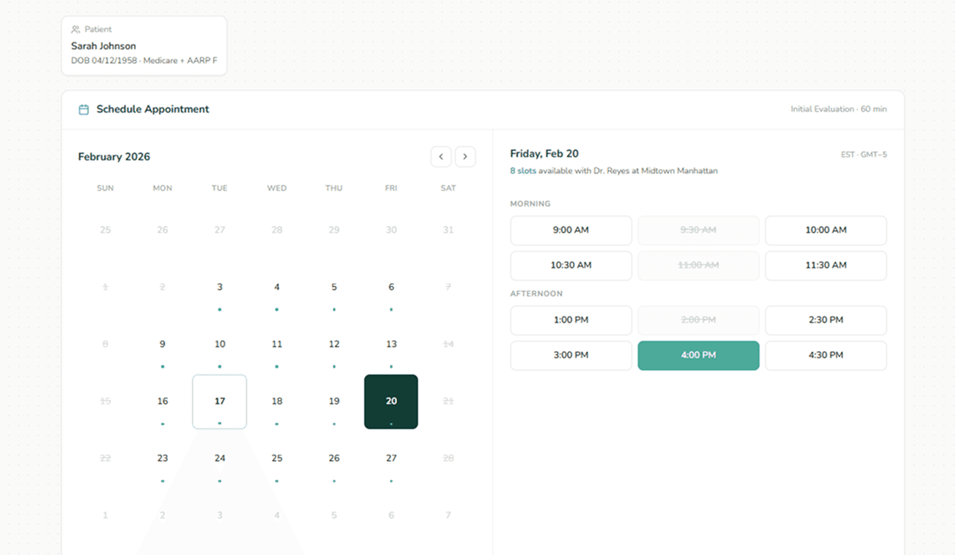Choose the 10:00 AM slot

click(x=825, y=231)
